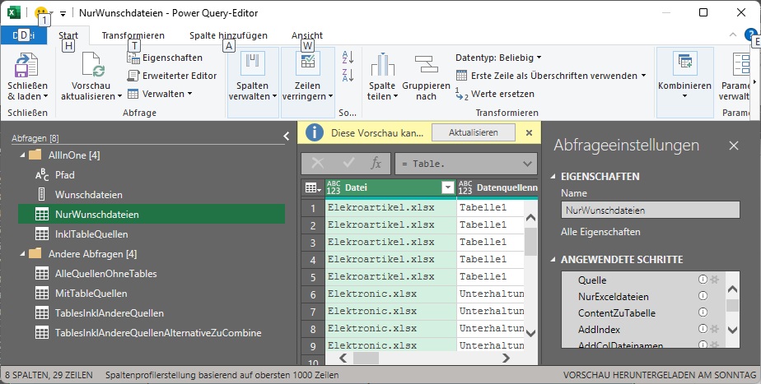Collapse the ribbon using the chevron
The height and width of the screenshot is (384, 761).
point(733,35)
